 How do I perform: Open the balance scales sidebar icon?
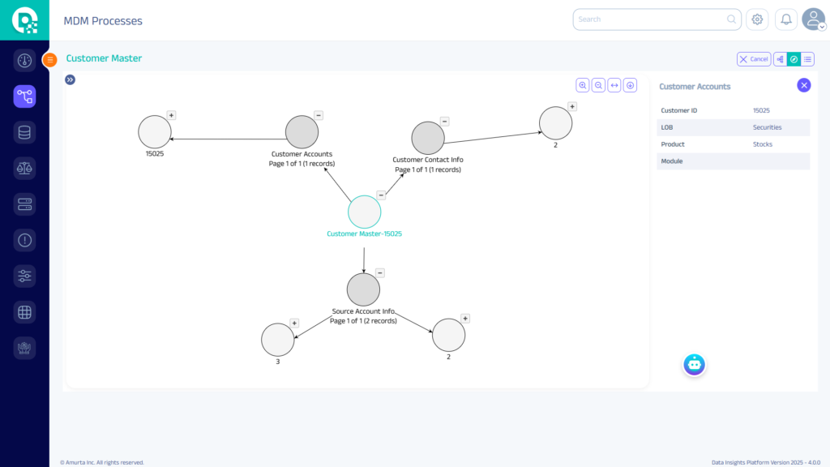24,168
